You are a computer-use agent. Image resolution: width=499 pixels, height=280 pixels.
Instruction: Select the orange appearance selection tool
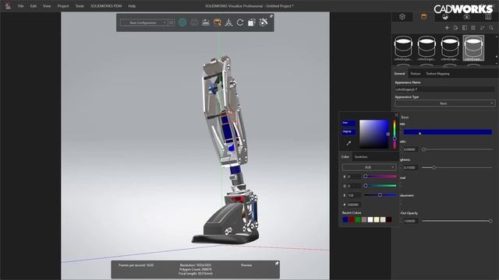[x=217, y=23]
